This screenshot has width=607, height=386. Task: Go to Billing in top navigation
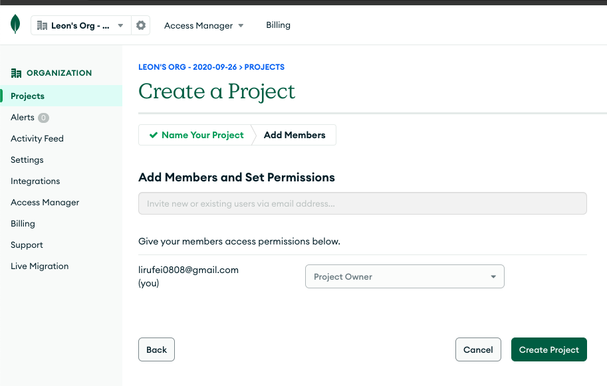(x=278, y=25)
